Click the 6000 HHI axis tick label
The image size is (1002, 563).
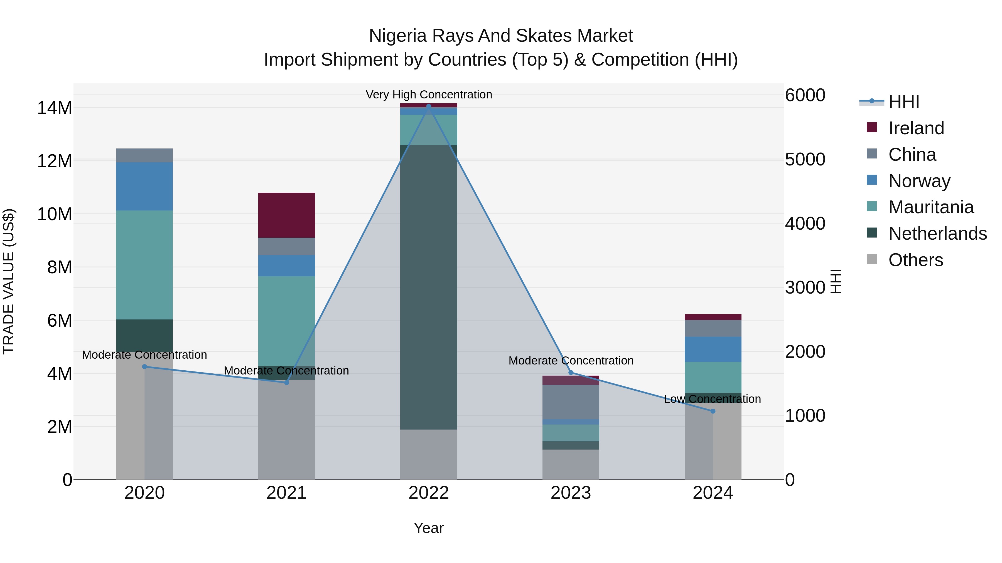pos(805,95)
